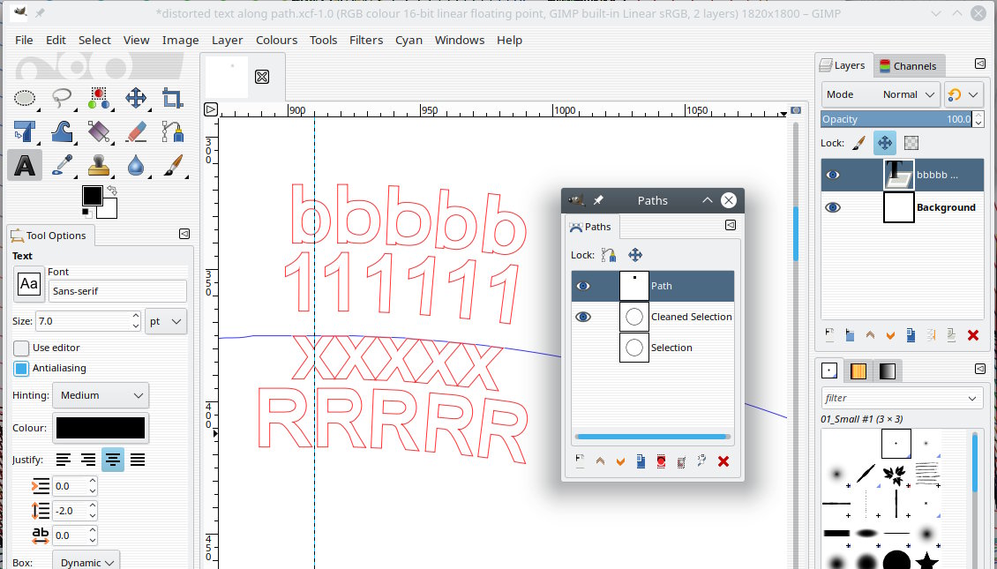
Task: Toggle lock pixels brush icon in Layers
Action: pyautogui.click(x=858, y=143)
